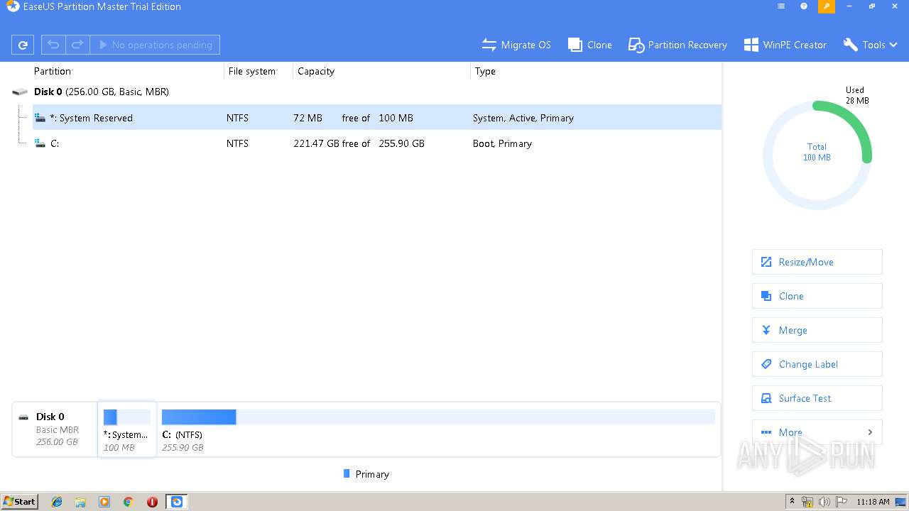Viewport: 909px width, 511px height.
Task: Click the Tools wrench icon
Action: pyautogui.click(x=850, y=45)
